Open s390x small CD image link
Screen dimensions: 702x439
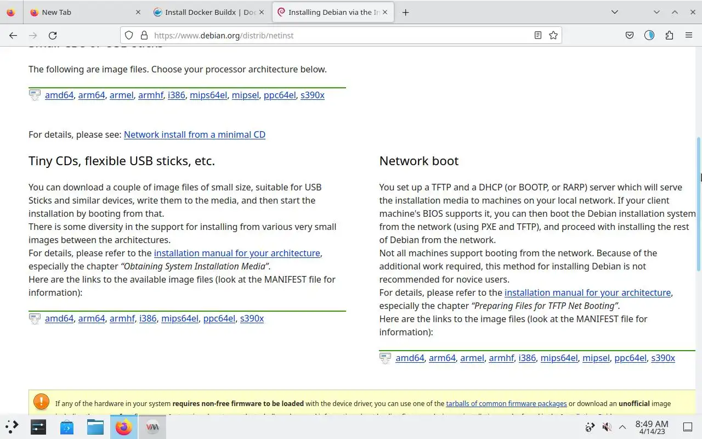[x=313, y=95]
